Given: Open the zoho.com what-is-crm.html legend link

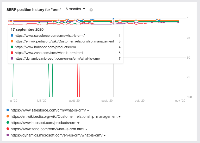Looking at the screenshot, I should 47,129.
